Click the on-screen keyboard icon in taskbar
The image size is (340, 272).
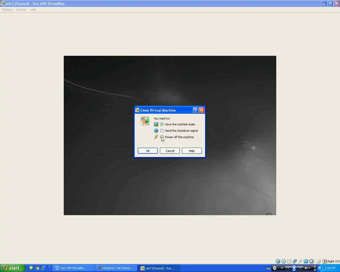click(x=268, y=268)
